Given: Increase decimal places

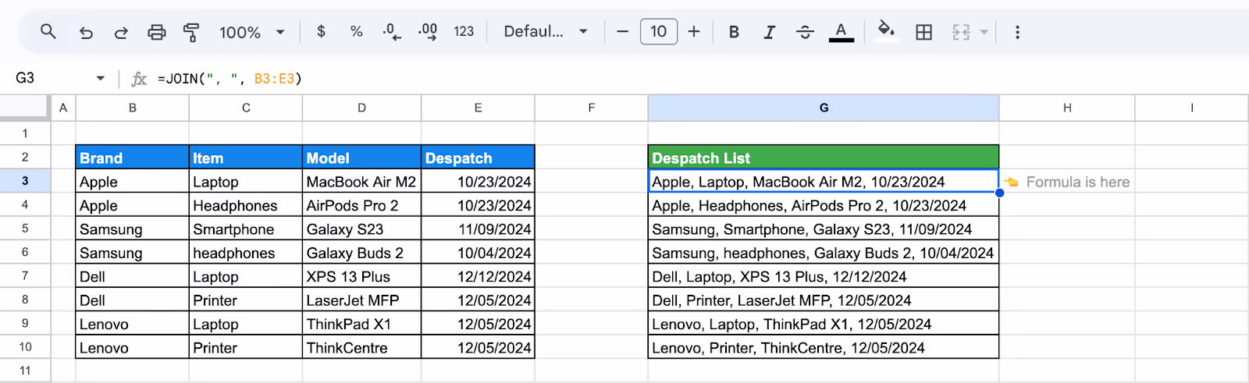Looking at the screenshot, I should (428, 32).
